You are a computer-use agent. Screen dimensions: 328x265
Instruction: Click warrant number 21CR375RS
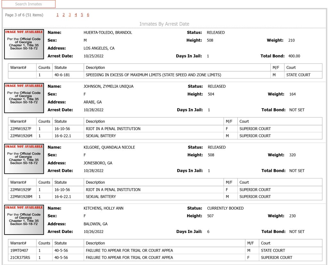click(20, 258)
